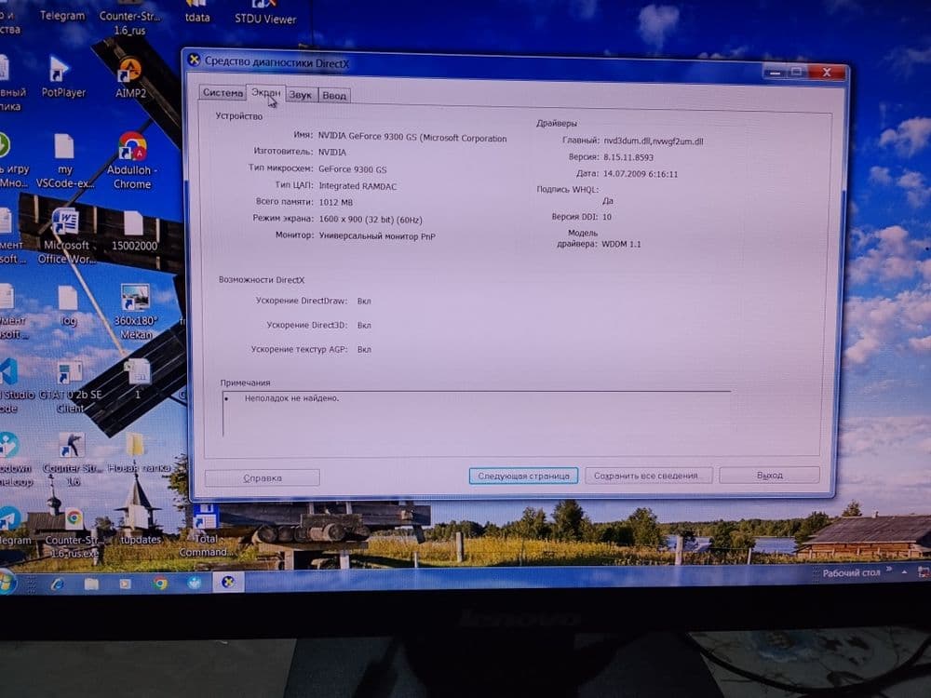Open Internet Explorer from the taskbar

(x=58, y=584)
